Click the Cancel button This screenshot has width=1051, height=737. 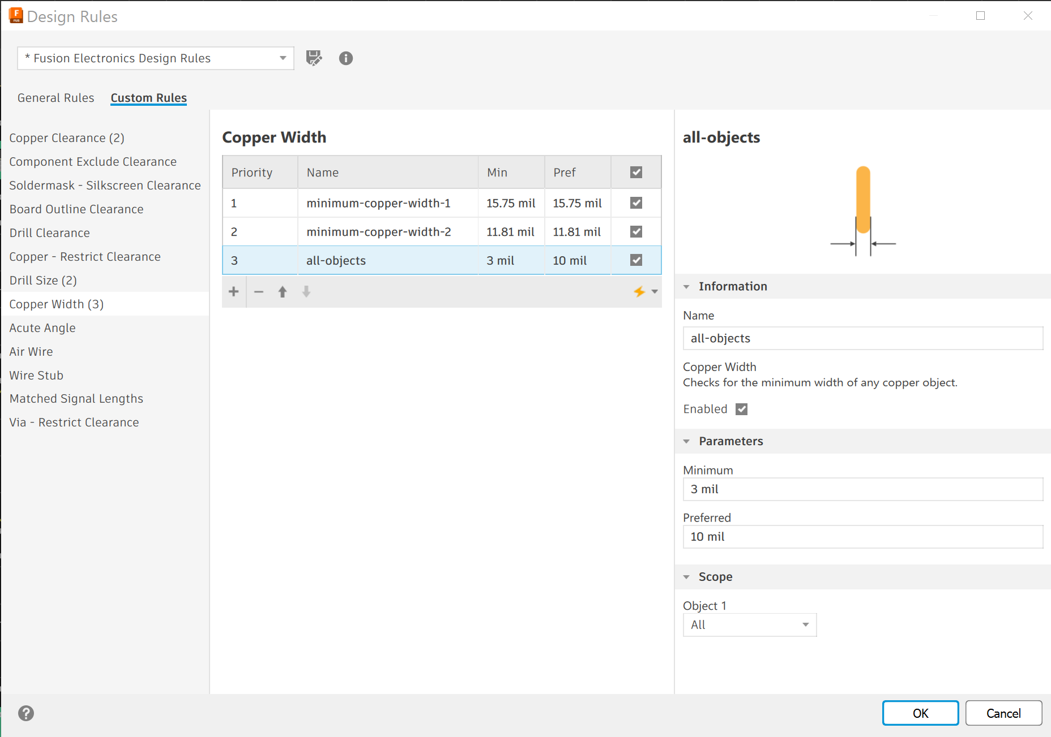coord(1003,713)
